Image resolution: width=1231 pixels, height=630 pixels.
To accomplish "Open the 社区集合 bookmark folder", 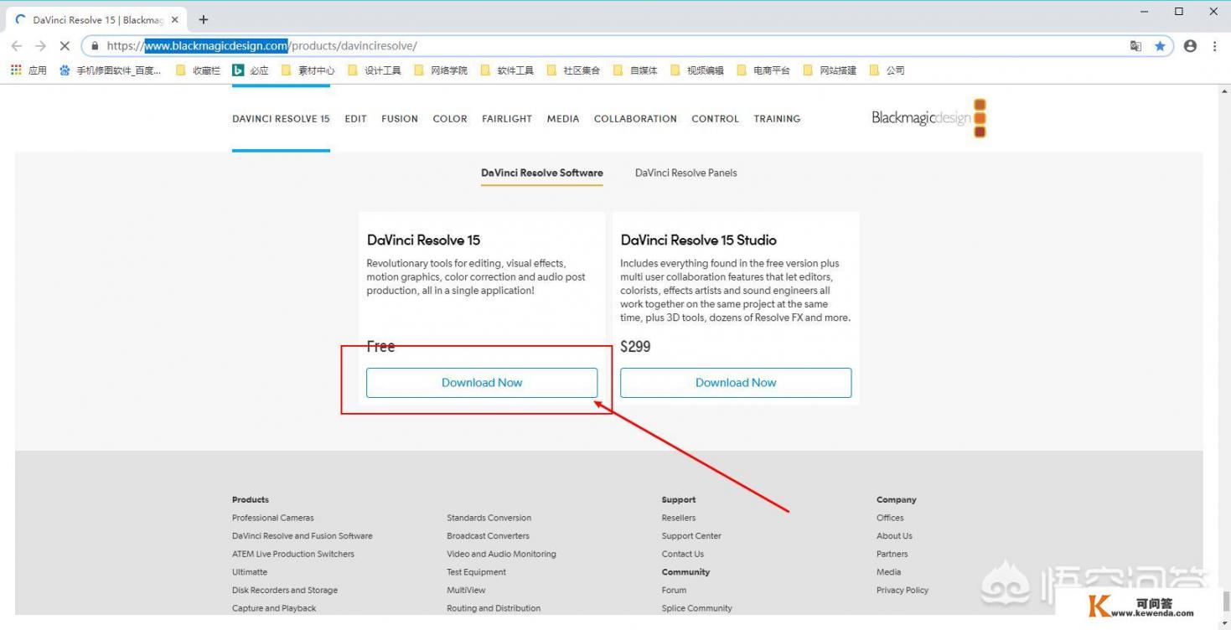I will (x=573, y=70).
